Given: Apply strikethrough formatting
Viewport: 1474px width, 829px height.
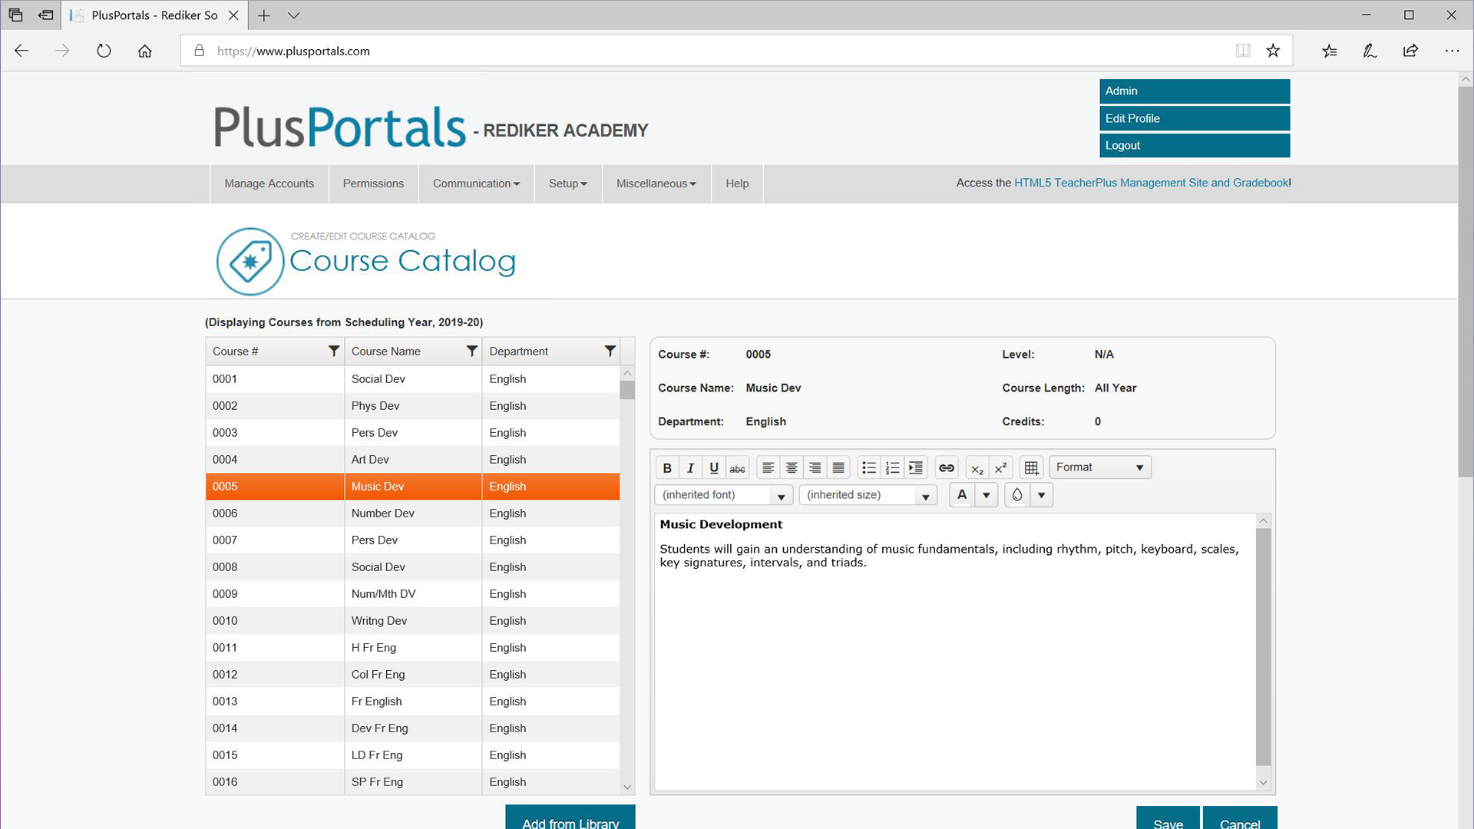Looking at the screenshot, I should (737, 467).
